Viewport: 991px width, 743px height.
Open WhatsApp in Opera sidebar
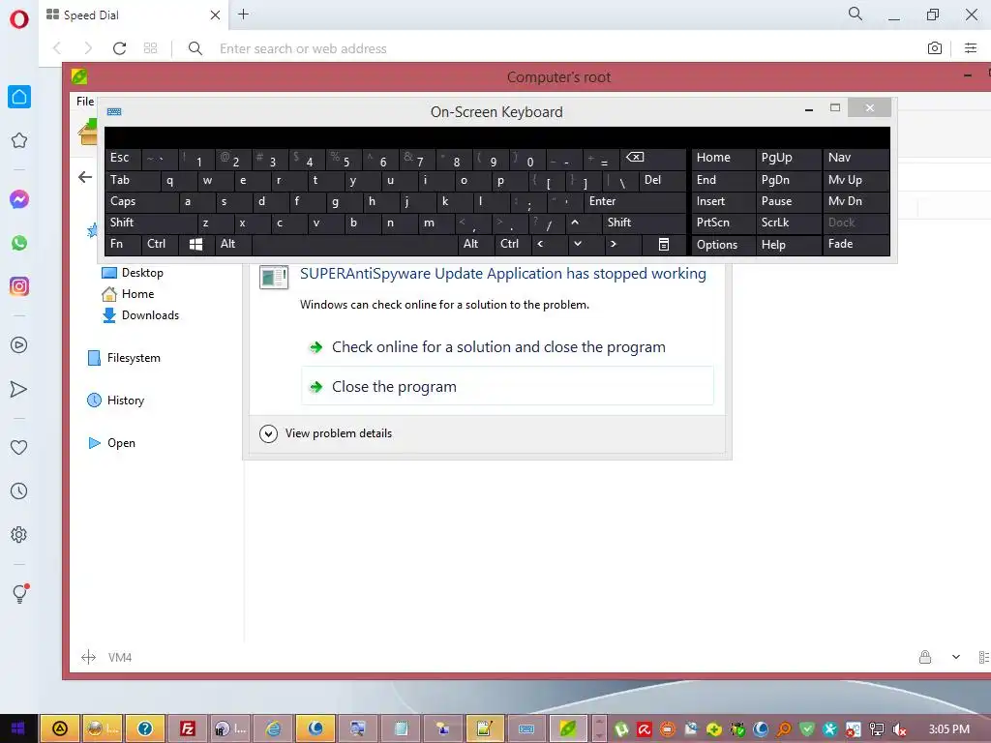point(19,243)
